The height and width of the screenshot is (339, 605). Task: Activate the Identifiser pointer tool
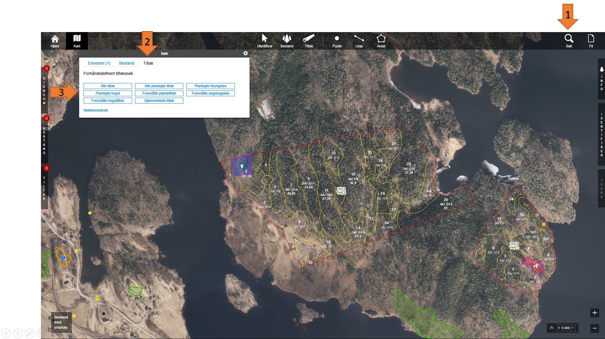264,41
